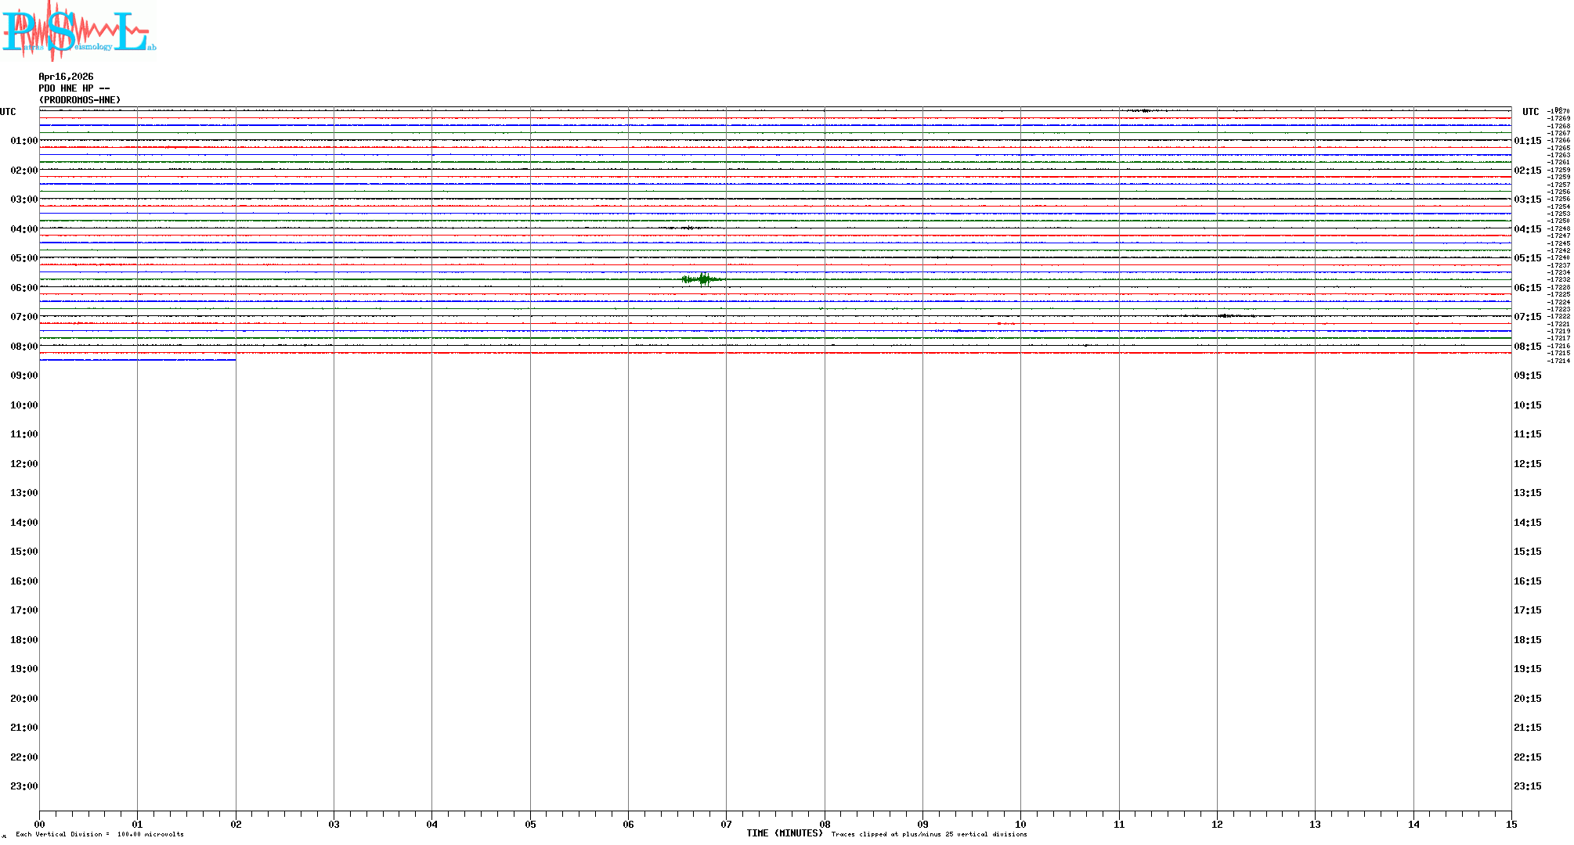Click the end of the short blue trace
Screen dimensions: 1574x845
[x=234, y=360]
